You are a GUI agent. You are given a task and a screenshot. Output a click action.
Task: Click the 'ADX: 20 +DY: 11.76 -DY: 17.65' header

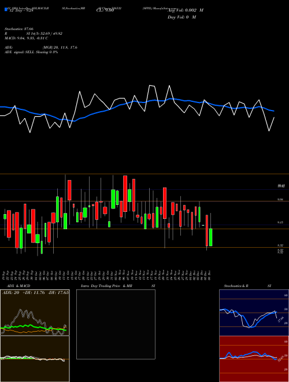[x=35, y=293]
